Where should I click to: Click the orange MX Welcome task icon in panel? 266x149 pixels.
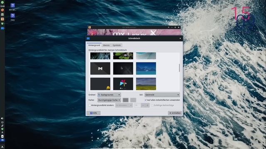click(2, 19)
